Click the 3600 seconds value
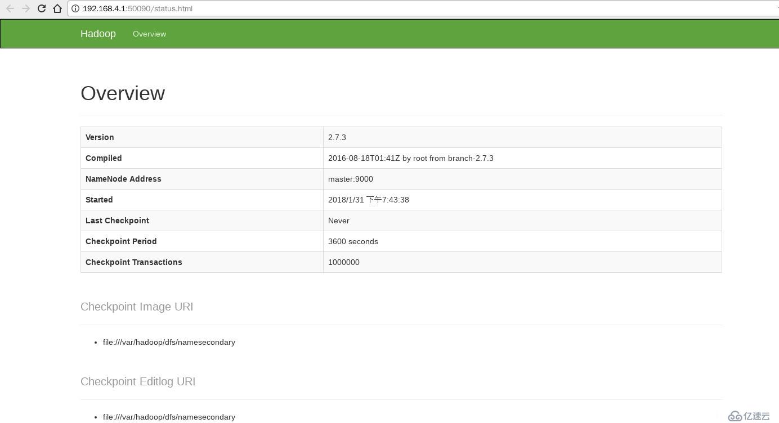 (x=353, y=241)
